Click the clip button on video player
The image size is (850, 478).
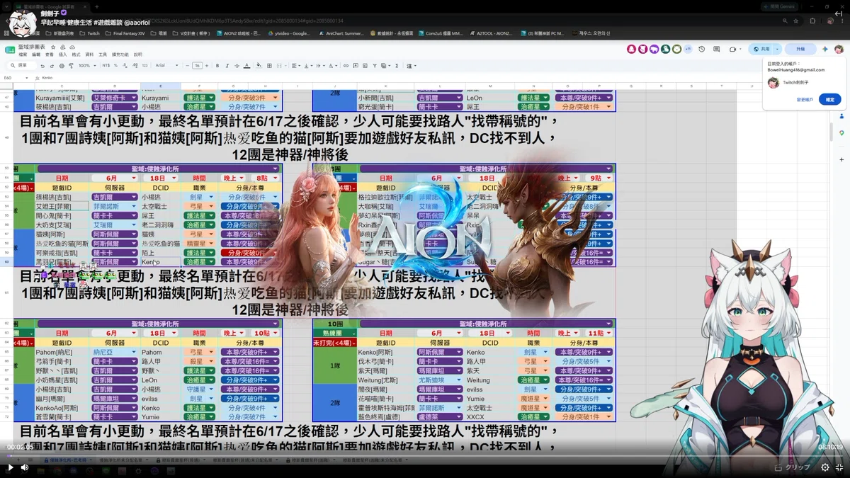click(x=792, y=467)
